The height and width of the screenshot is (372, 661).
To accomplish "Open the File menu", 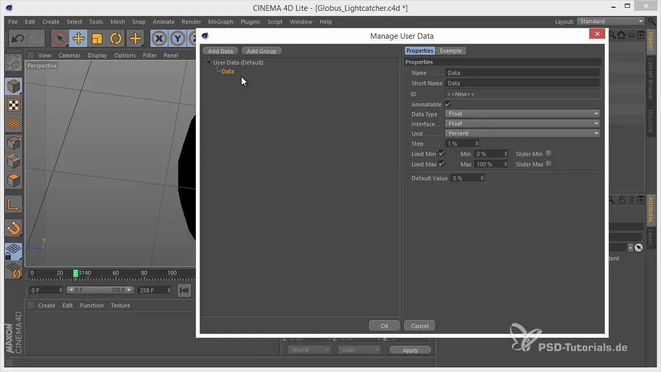I will 13,22.
